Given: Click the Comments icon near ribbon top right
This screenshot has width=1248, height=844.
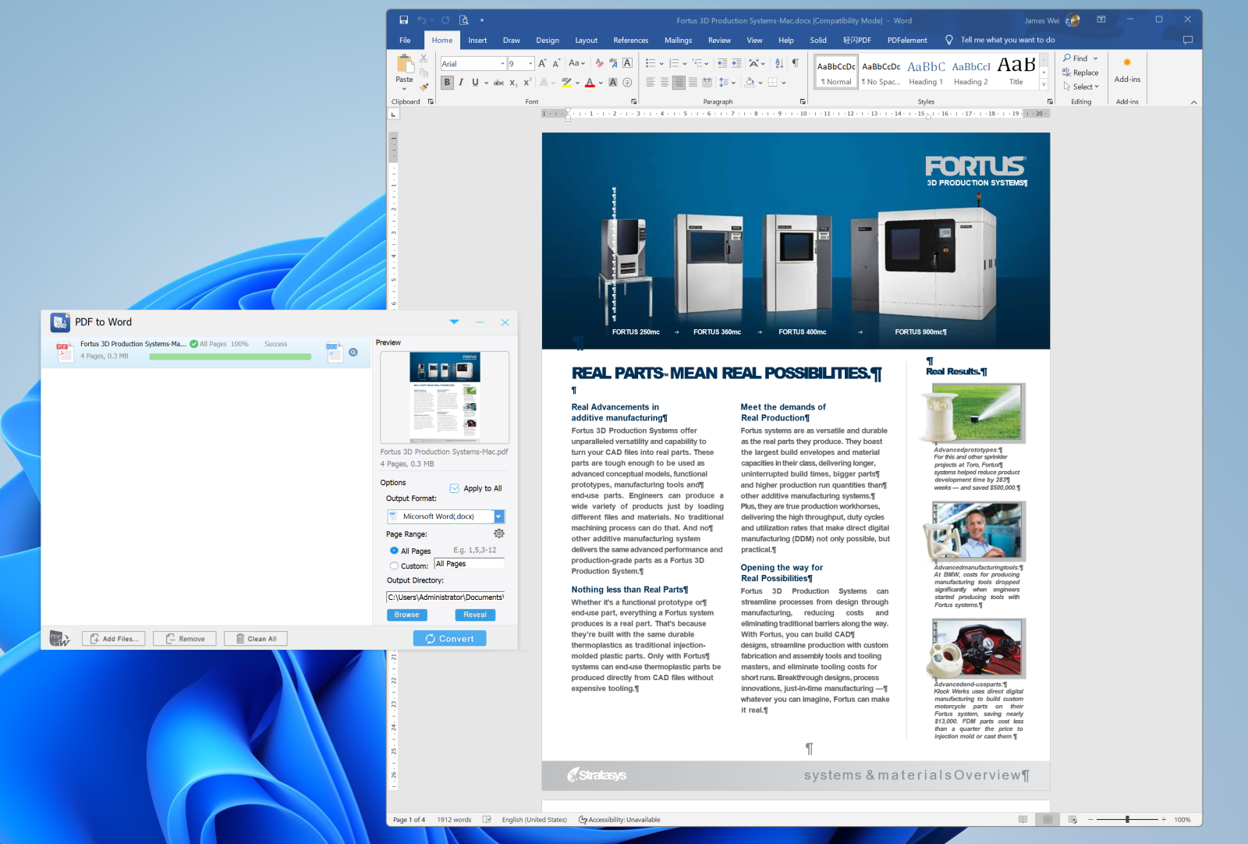Looking at the screenshot, I should (1188, 40).
